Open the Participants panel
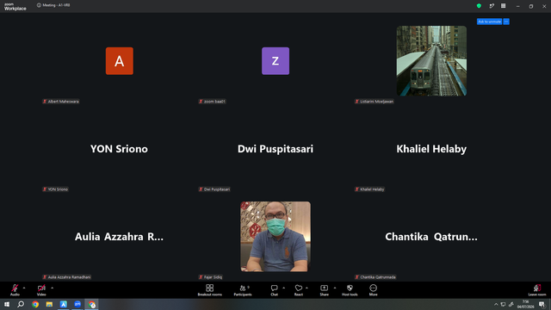The height and width of the screenshot is (310, 551). (x=243, y=290)
